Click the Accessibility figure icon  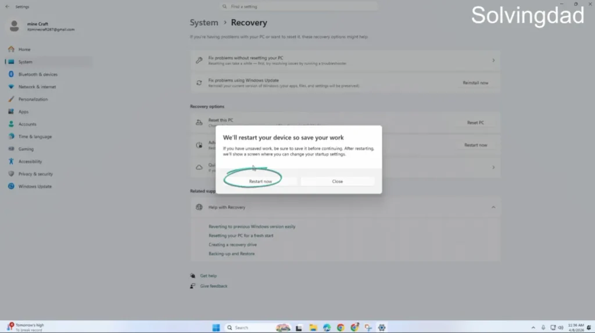[11, 161]
